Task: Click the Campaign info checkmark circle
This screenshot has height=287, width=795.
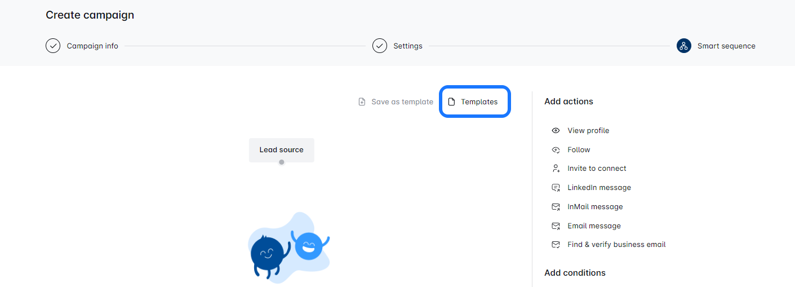Action: (53, 46)
